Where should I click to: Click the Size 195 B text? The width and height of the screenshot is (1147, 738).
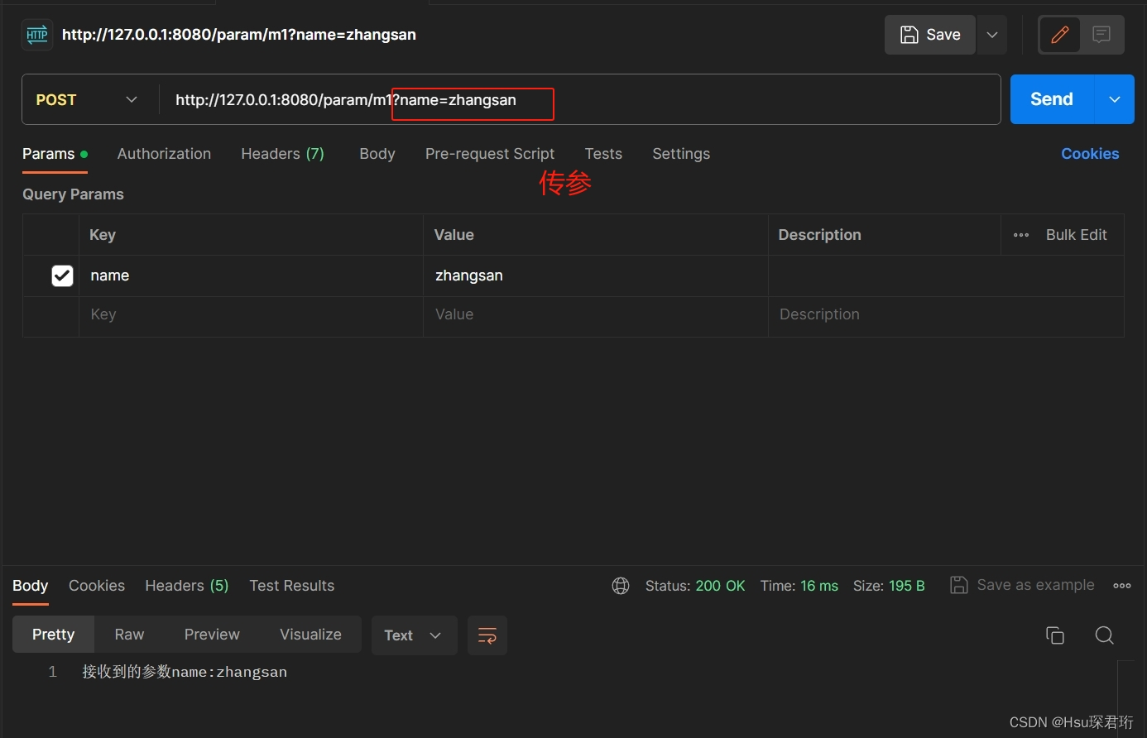tap(889, 586)
